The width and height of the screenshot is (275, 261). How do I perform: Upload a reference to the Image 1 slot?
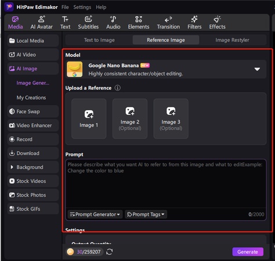(89, 119)
